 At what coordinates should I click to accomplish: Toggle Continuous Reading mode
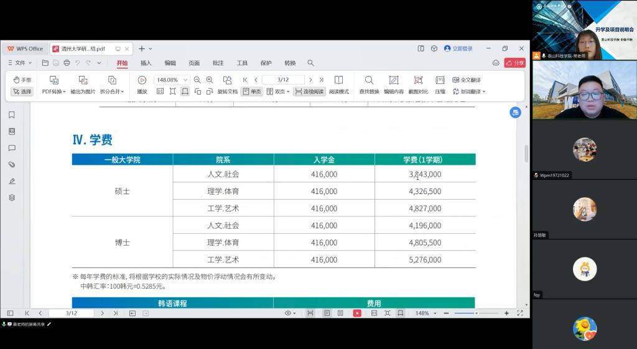click(x=309, y=91)
